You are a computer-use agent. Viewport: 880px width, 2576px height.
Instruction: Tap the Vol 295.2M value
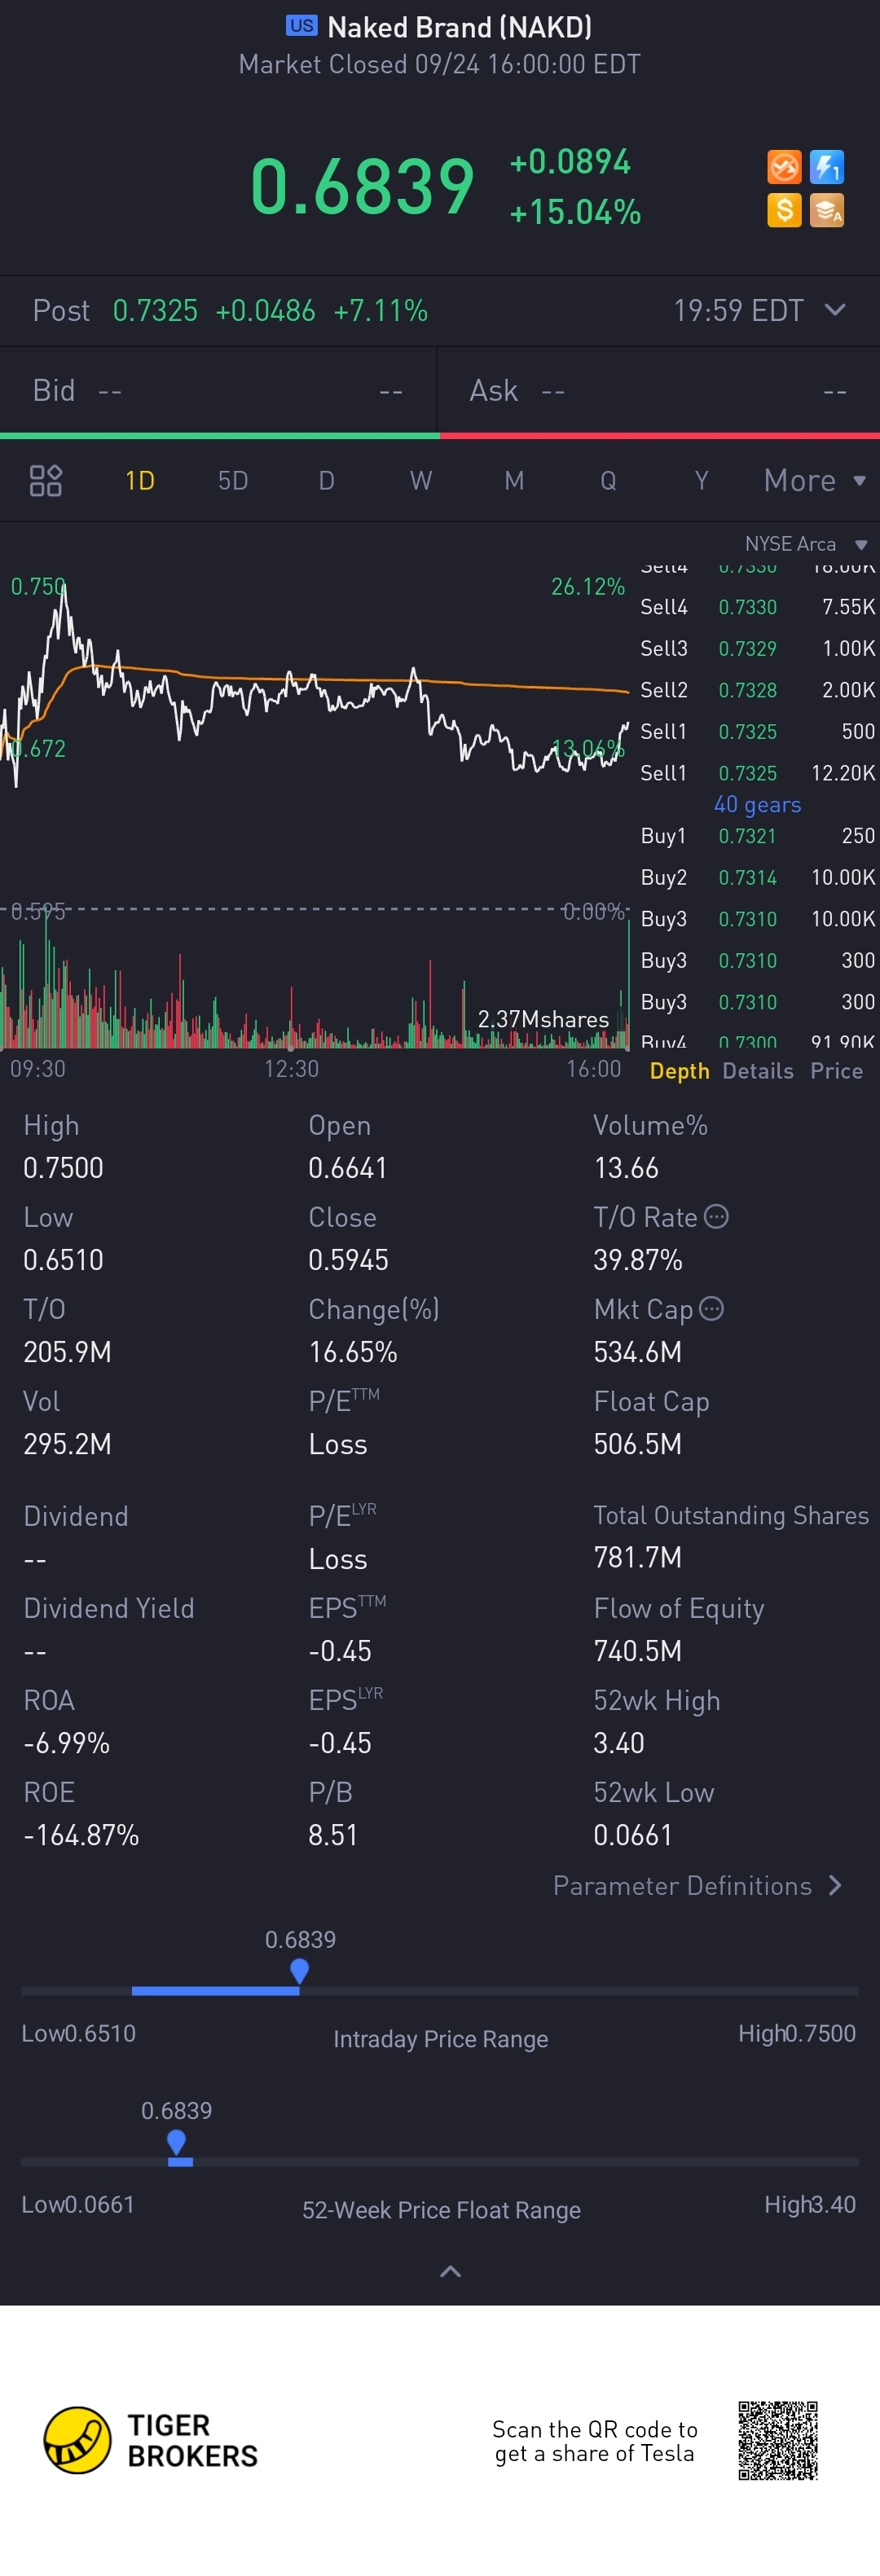(67, 1443)
